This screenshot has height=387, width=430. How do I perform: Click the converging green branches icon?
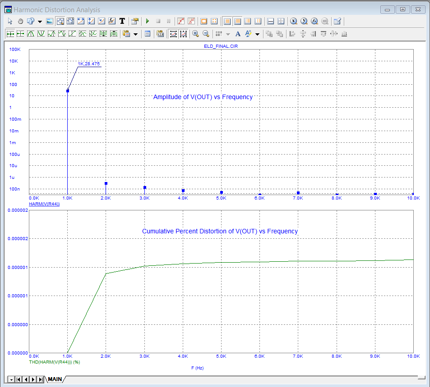104,34
